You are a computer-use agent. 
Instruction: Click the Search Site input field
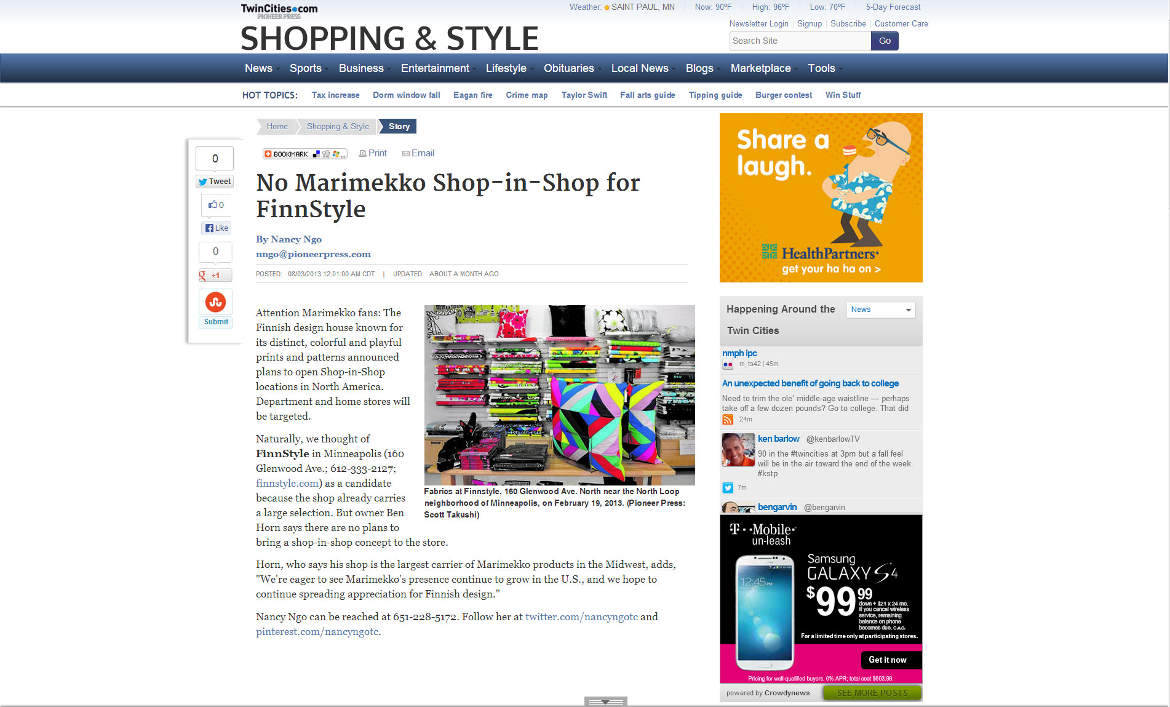[800, 41]
